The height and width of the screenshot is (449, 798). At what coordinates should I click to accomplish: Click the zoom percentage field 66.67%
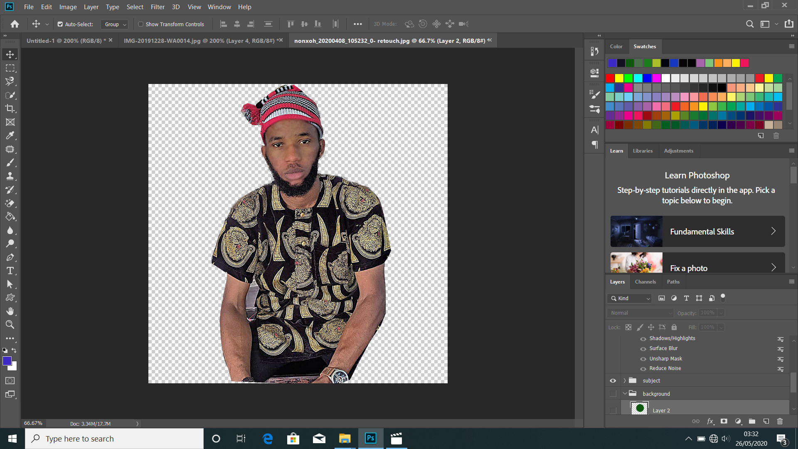click(x=33, y=423)
